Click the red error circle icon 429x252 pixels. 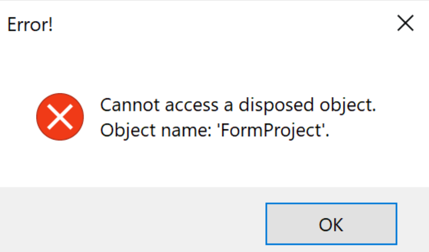pos(60,117)
